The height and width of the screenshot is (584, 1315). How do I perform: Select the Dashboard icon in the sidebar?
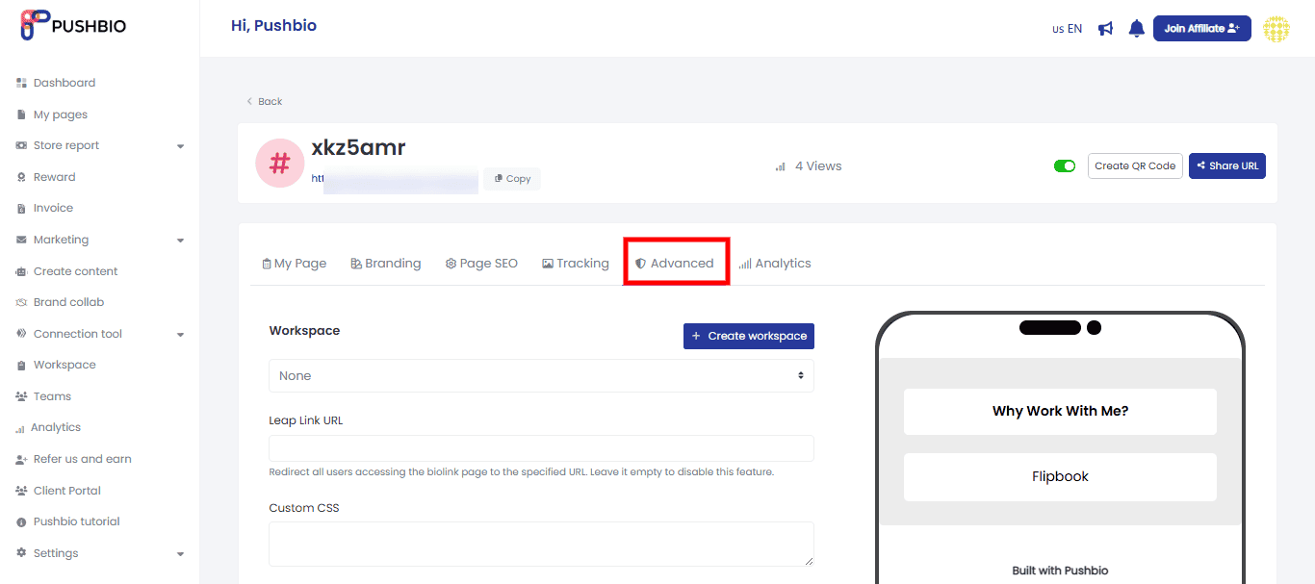[21, 83]
